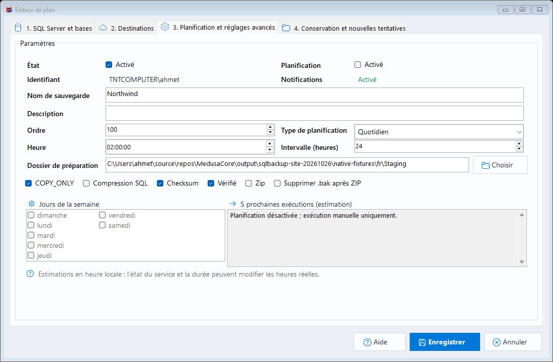Open the Destinations tab
Screen dimensions: 553x362
[x=126, y=28]
